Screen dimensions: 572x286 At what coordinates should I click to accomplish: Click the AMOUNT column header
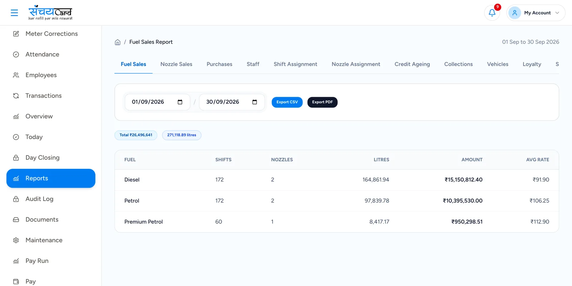[x=472, y=160]
